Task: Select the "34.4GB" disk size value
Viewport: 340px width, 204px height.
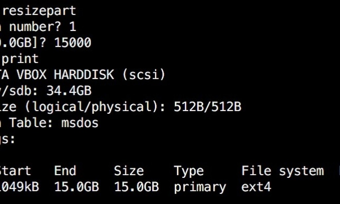Action: point(69,91)
